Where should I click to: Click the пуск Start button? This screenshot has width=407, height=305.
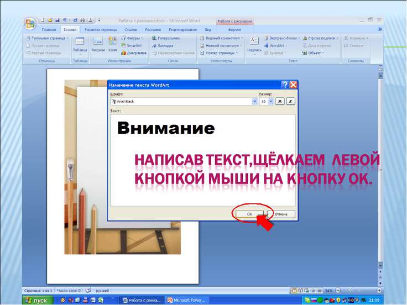coord(38,301)
